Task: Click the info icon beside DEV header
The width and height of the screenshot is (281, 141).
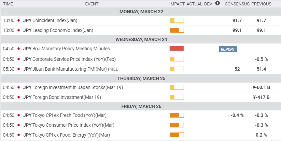Action: 218,3
